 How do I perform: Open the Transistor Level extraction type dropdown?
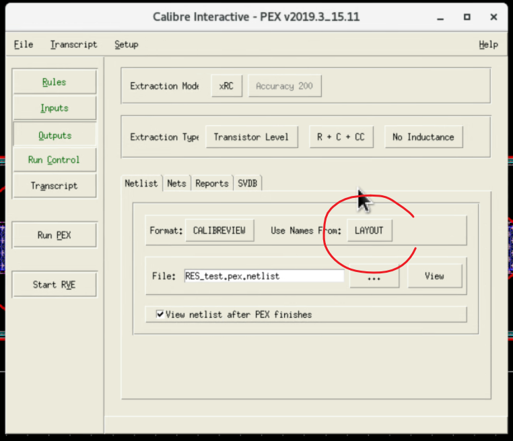tap(252, 137)
